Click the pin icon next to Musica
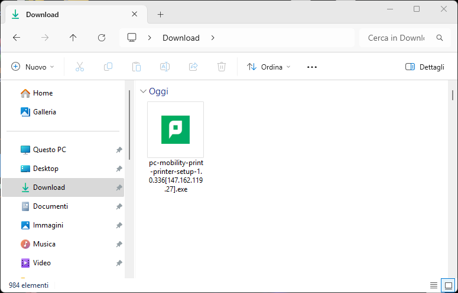 click(x=119, y=244)
